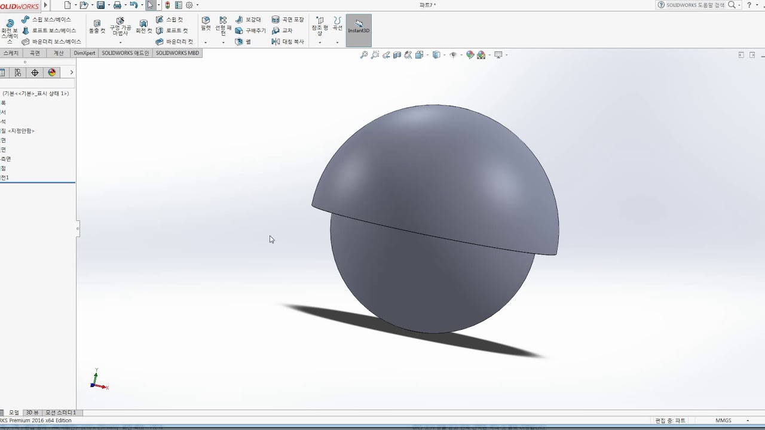Open the Options gear icon
Screen dimensions: 765x430
pos(189,5)
